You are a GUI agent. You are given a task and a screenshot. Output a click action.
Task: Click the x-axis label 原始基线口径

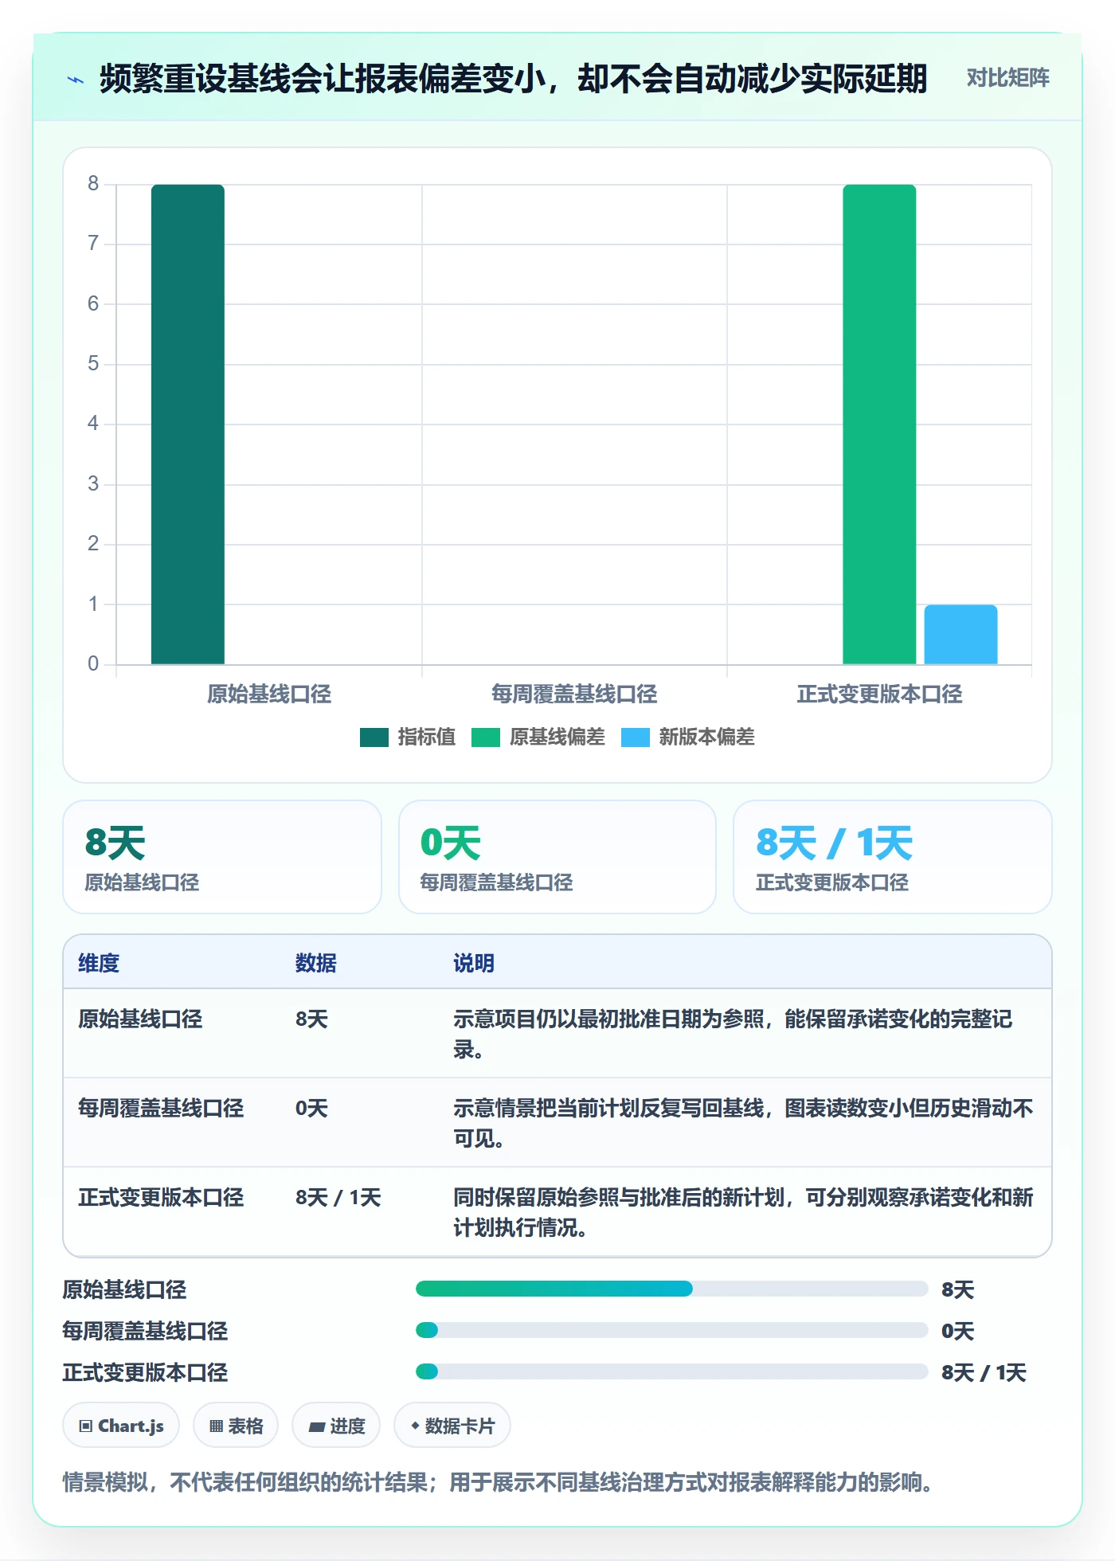[x=269, y=694]
